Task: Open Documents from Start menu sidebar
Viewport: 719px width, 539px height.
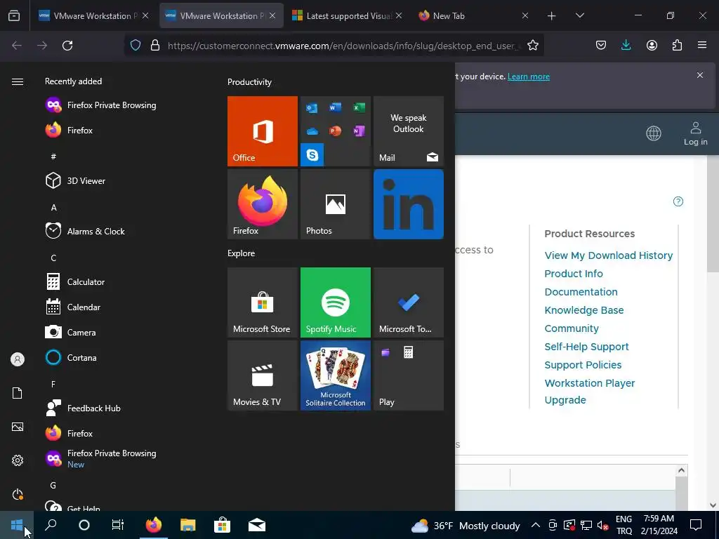Action: click(18, 393)
